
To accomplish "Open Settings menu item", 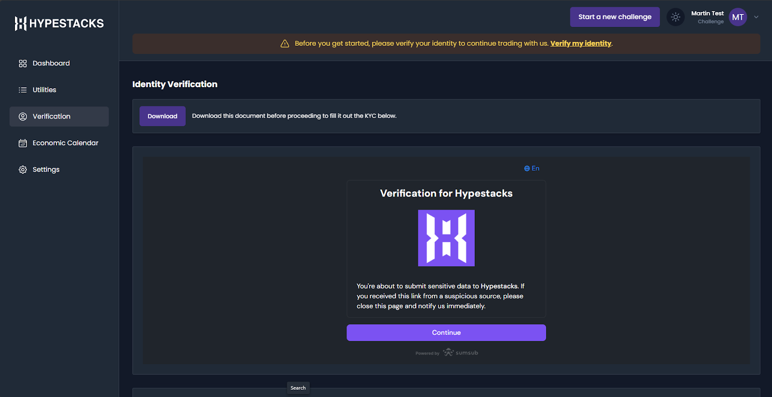I will pyautogui.click(x=59, y=170).
